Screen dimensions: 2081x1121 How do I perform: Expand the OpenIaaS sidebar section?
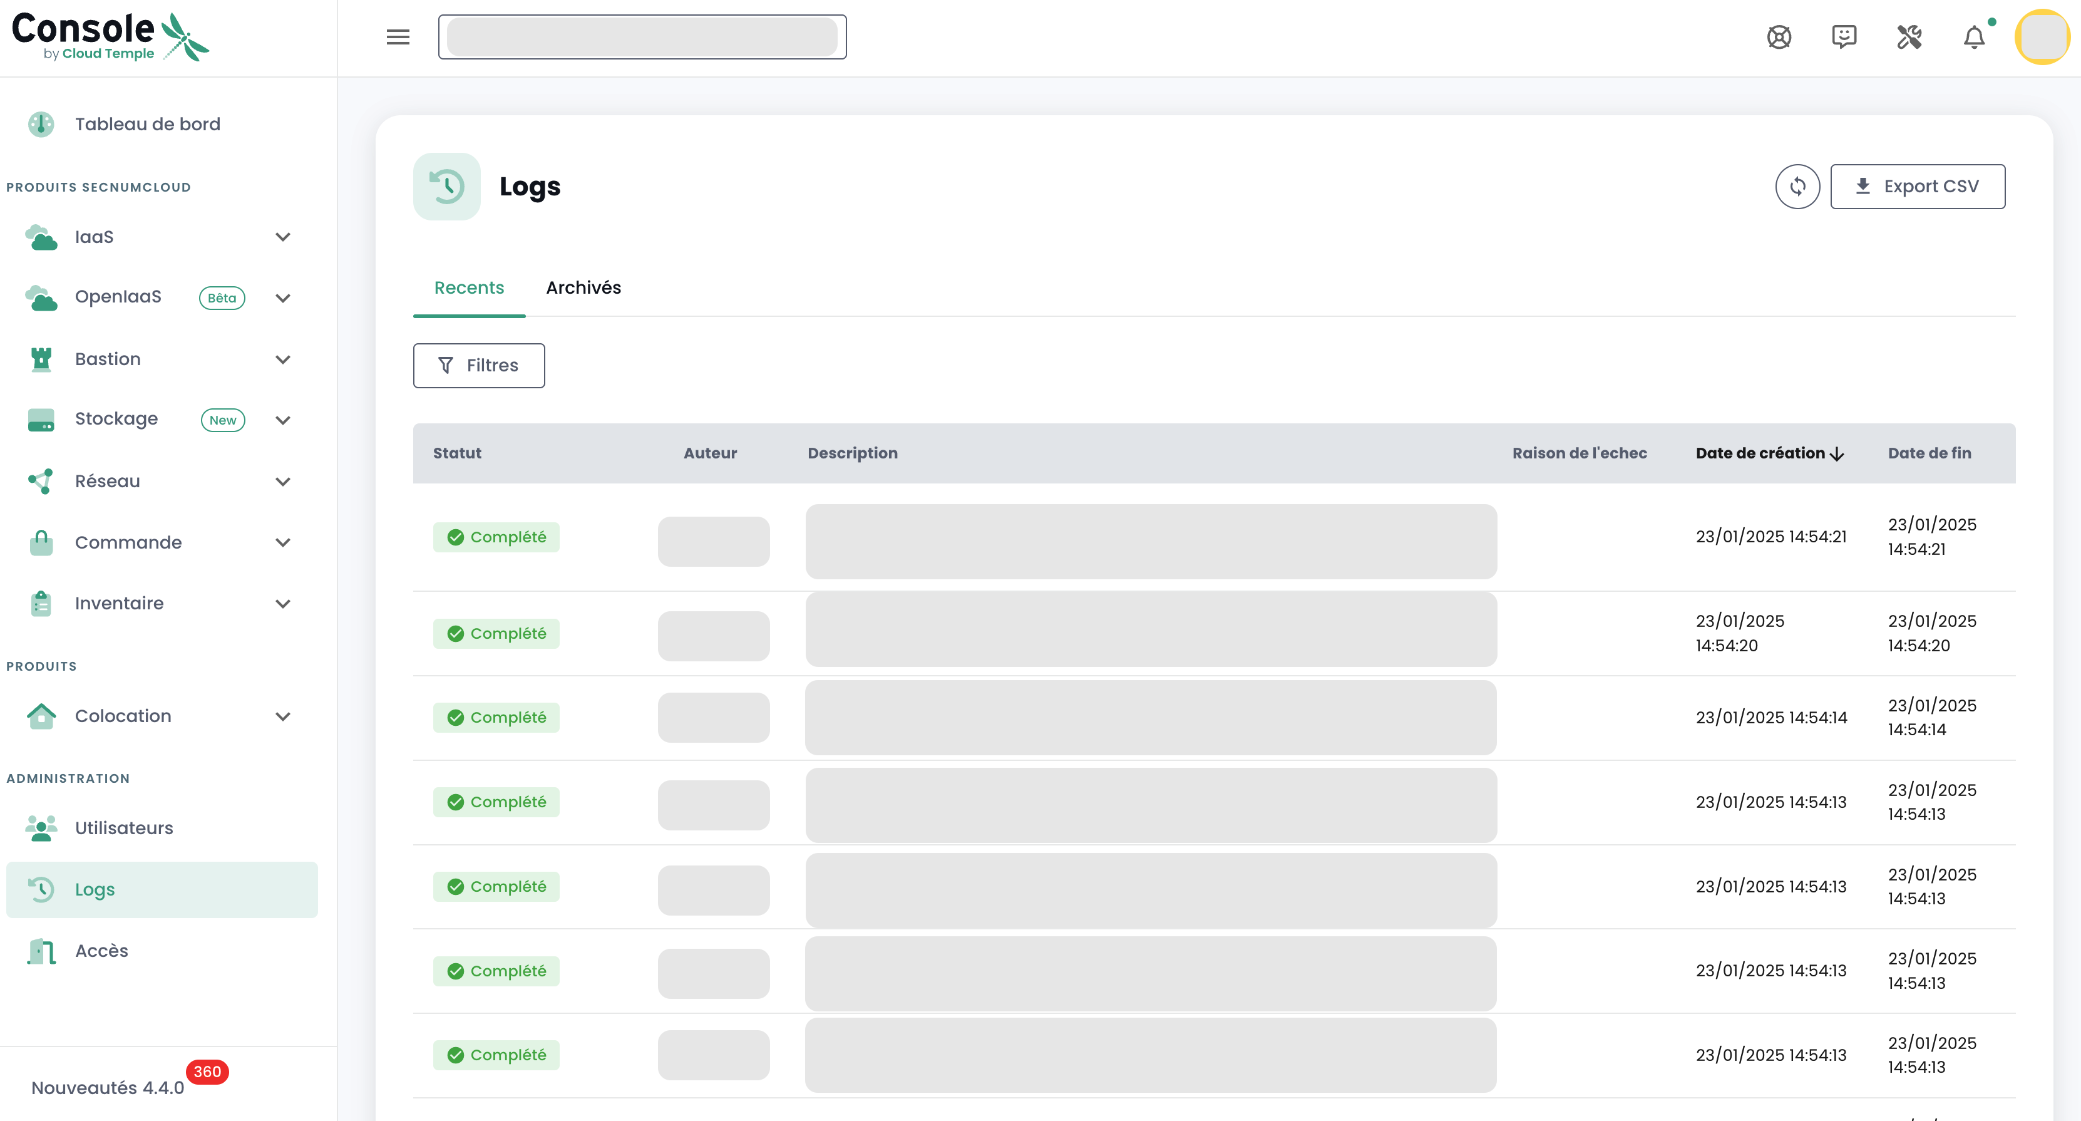283,298
